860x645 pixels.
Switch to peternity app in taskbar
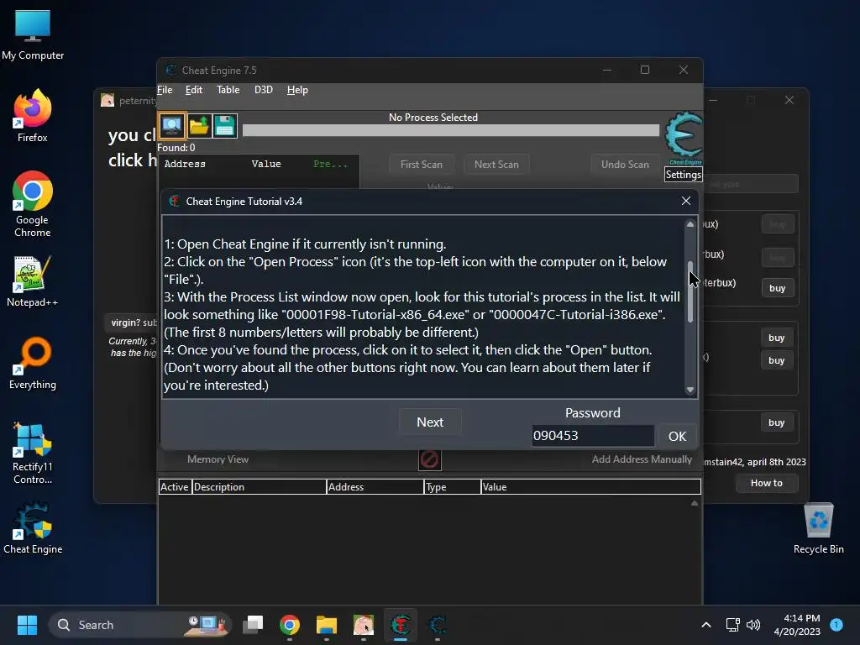pos(363,625)
